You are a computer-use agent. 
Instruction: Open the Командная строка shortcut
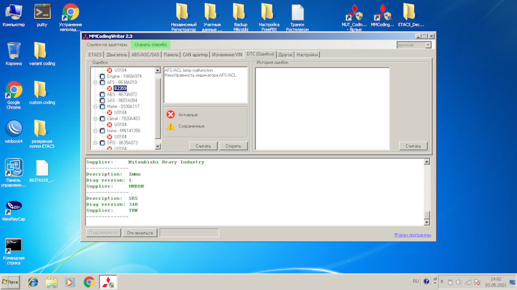point(13,251)
